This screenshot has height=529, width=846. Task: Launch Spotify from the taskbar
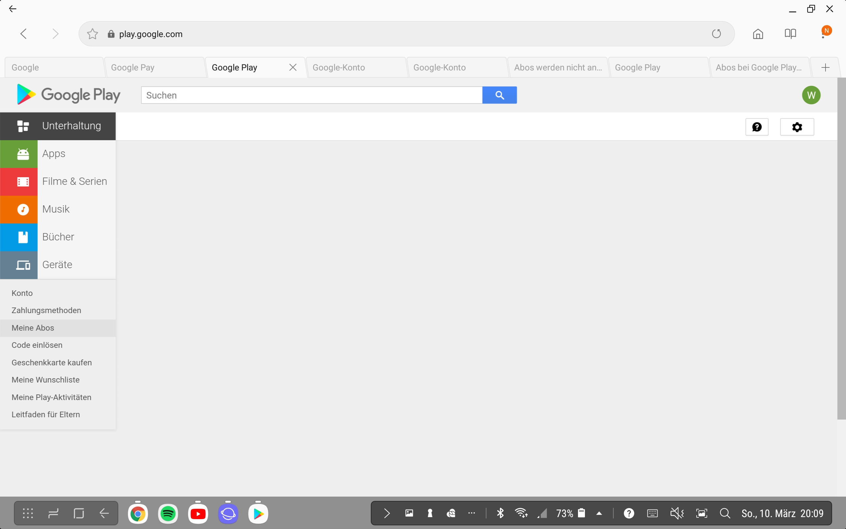(x=168, y=513)
